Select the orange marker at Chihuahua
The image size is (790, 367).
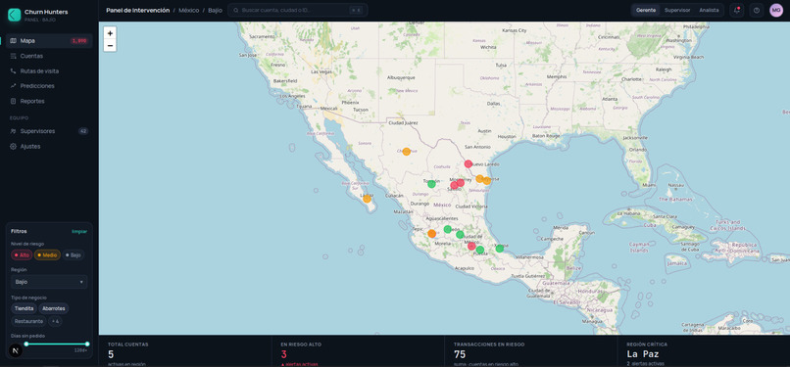[406, 152]
